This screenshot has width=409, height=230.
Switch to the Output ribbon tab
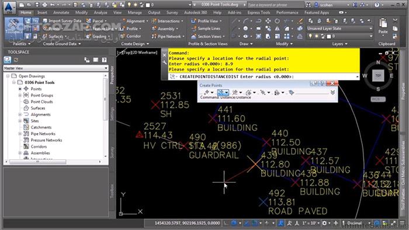pos(154,12)
